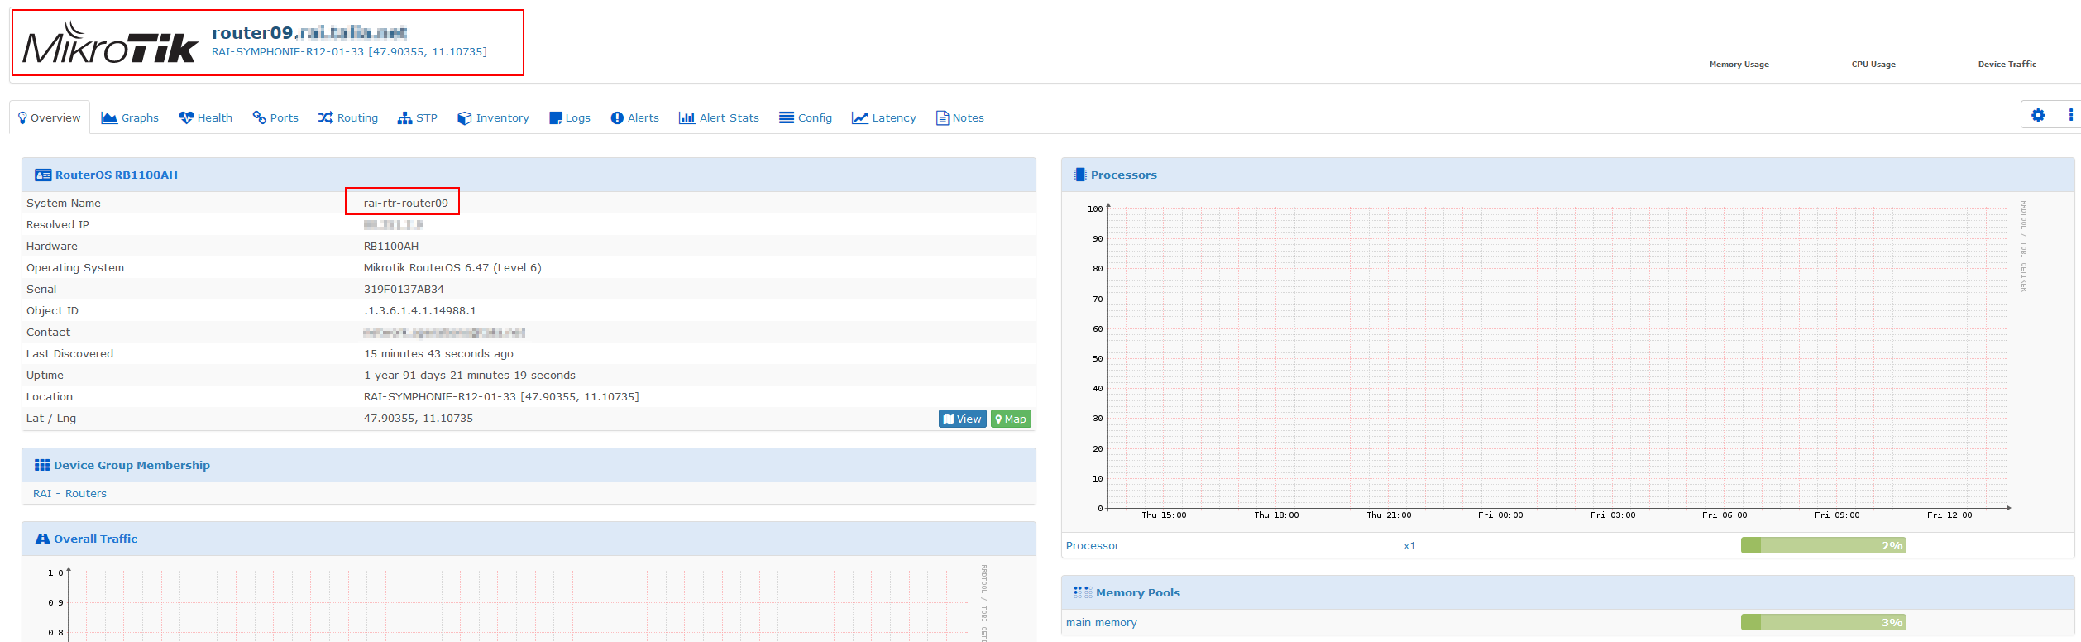Select Lat / Lng value 47.90355, 11.10735

pyautogui.click(x=419, y=418)
